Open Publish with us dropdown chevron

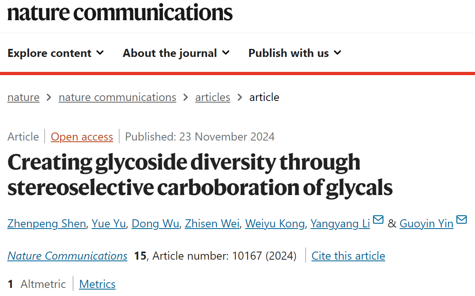coord(337,53)
